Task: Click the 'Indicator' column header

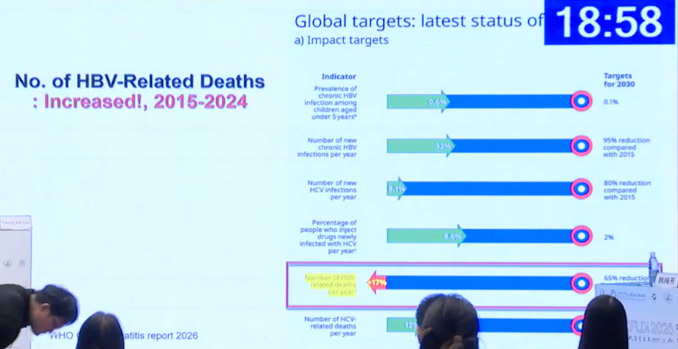Action: coord(338,77)
